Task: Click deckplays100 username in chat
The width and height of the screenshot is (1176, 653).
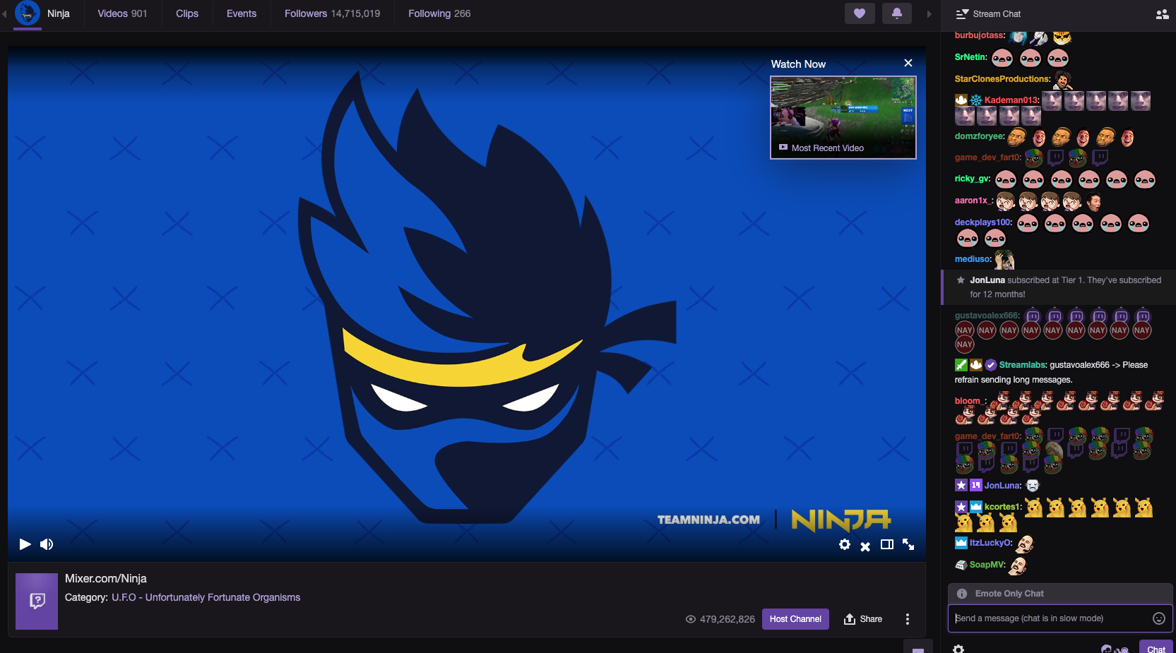Action: click(x=983, y=222)
